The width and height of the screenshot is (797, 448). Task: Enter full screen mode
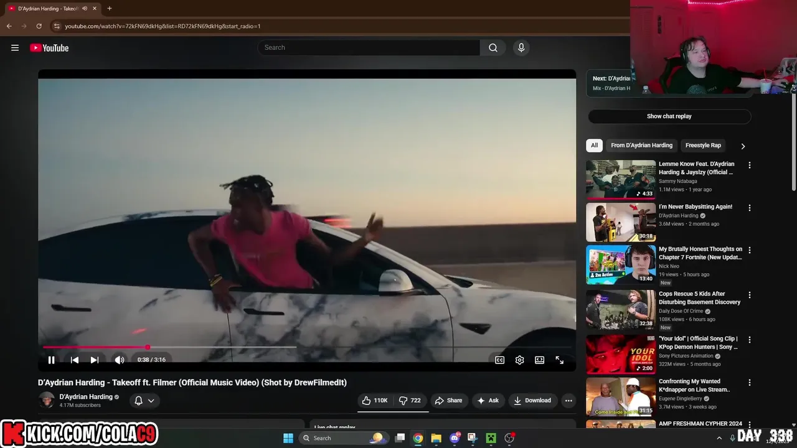coord(560,360)
